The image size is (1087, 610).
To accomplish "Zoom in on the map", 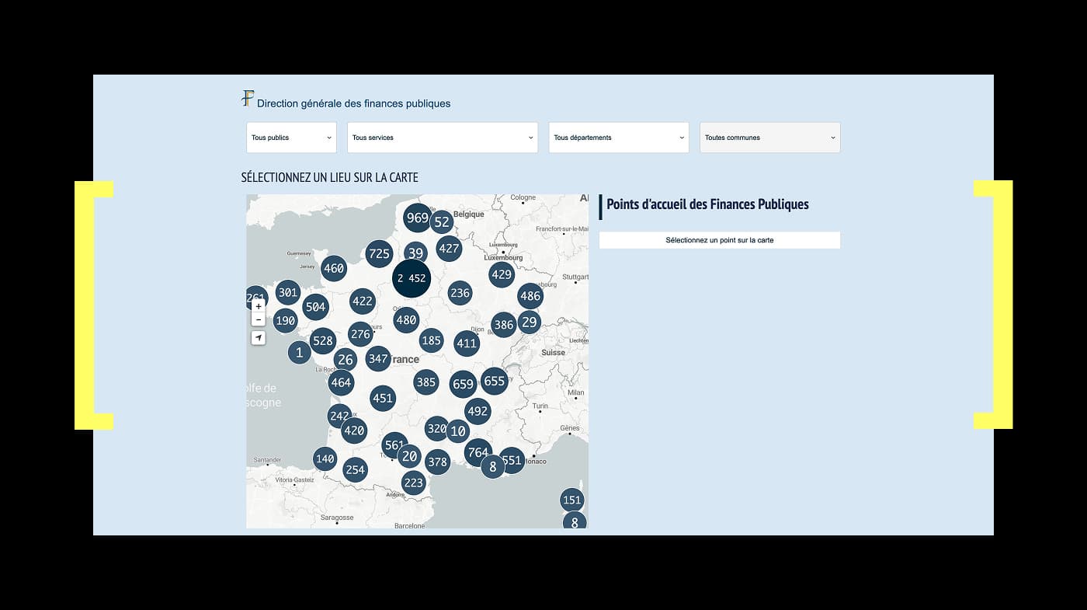I will 259,306.
